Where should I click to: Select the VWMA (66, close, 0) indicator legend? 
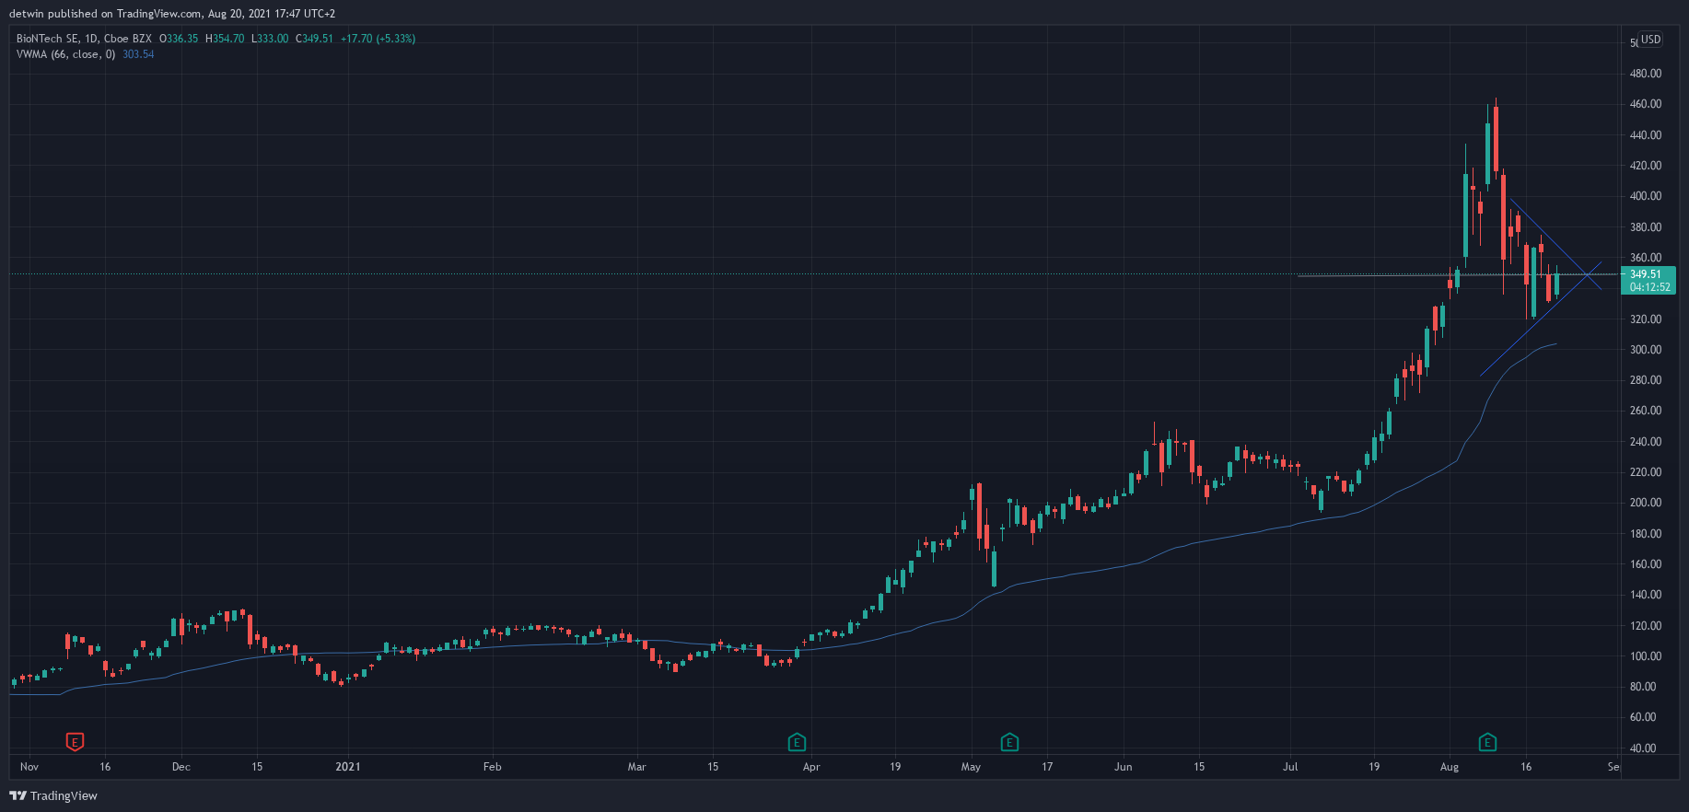click(x=66, y=54)
